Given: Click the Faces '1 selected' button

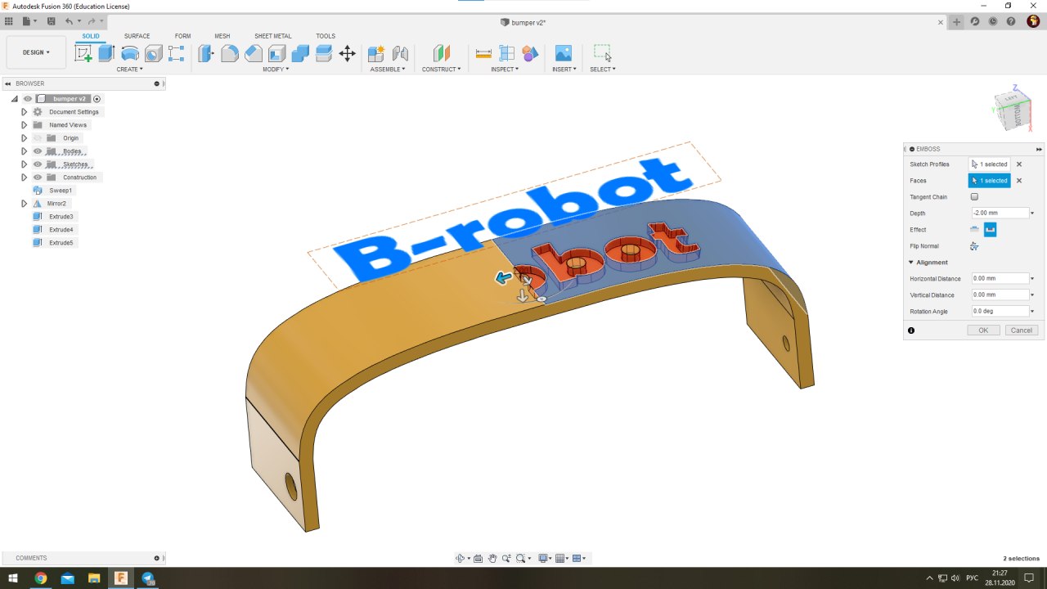Looking at the screenshot, I should click(x=990, y=181).
